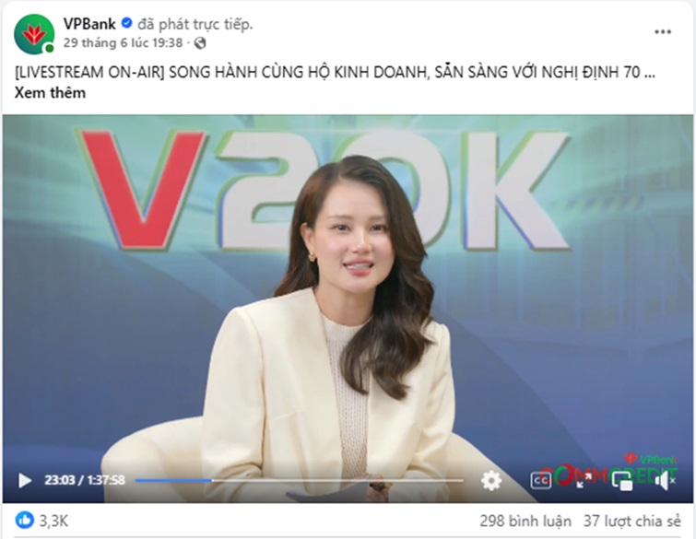Play the VPBank livestream video
The height and width of the screenshot is (539, 696).
click(x=25, y=480)
